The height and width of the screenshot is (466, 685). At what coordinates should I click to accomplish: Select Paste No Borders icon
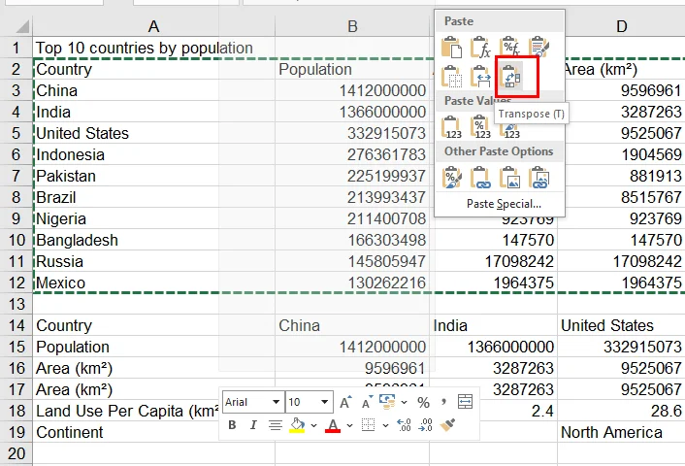click(452, 76)
